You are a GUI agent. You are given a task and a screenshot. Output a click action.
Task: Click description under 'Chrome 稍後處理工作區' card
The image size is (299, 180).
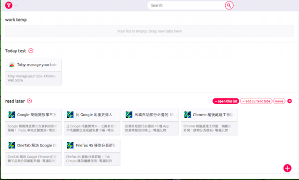pyautogui.click(x=207, y=128)
